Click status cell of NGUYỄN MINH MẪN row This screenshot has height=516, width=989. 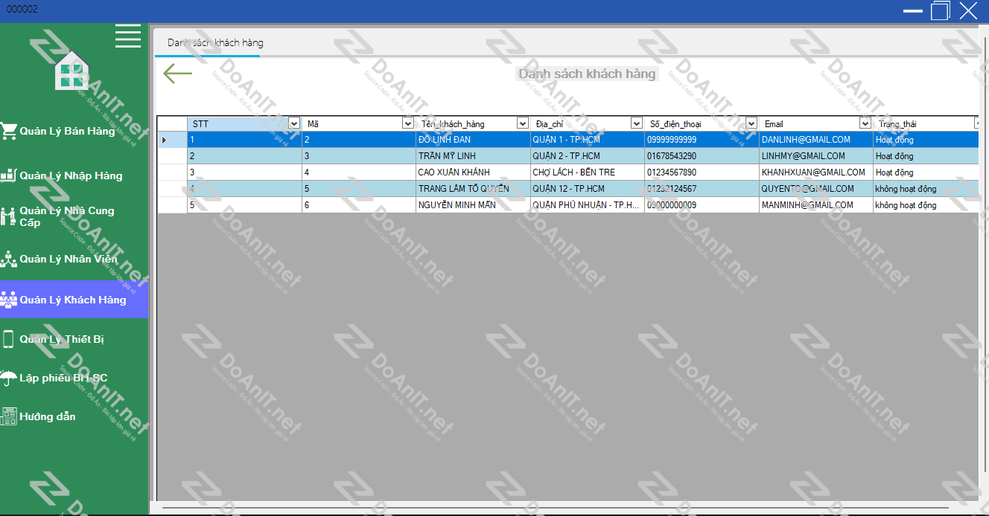pos(926,205)
